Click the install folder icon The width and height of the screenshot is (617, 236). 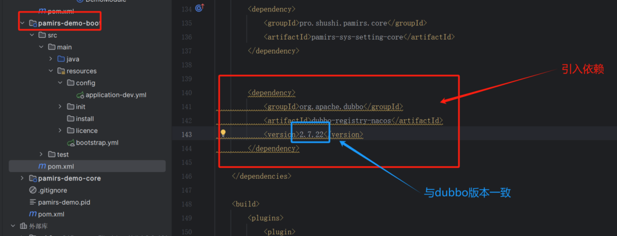point(70,119)
